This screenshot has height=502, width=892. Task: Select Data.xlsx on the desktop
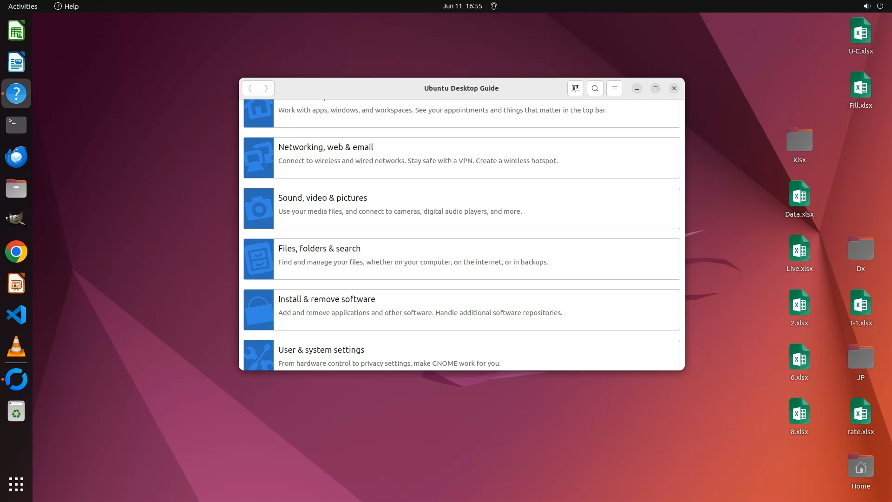click(x=800, y=199)
